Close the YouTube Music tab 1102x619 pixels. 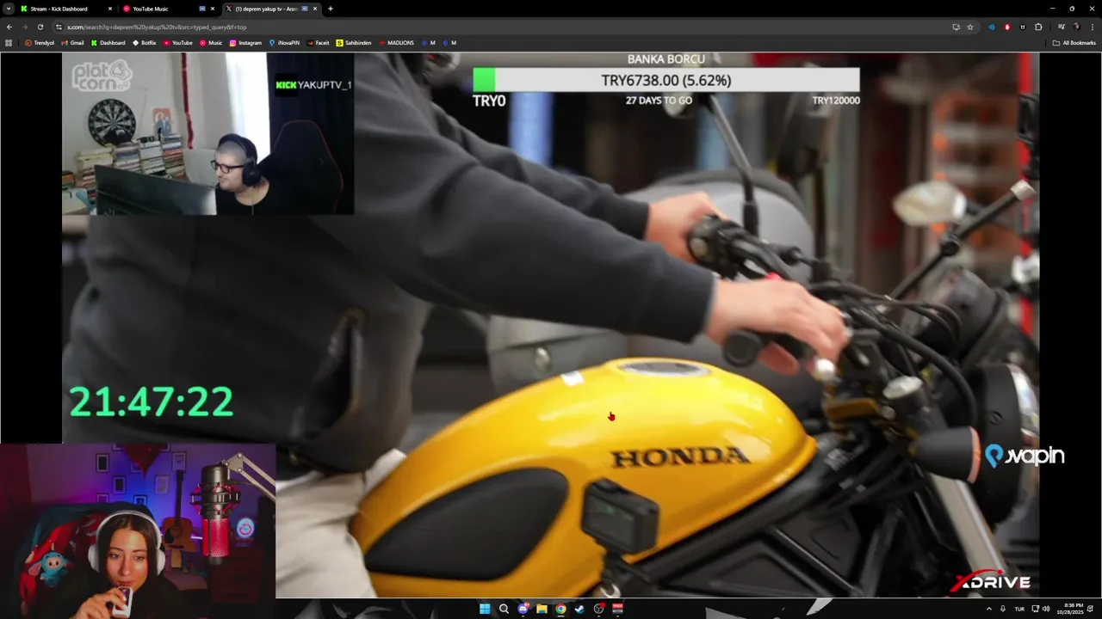[x=213, y=9]
